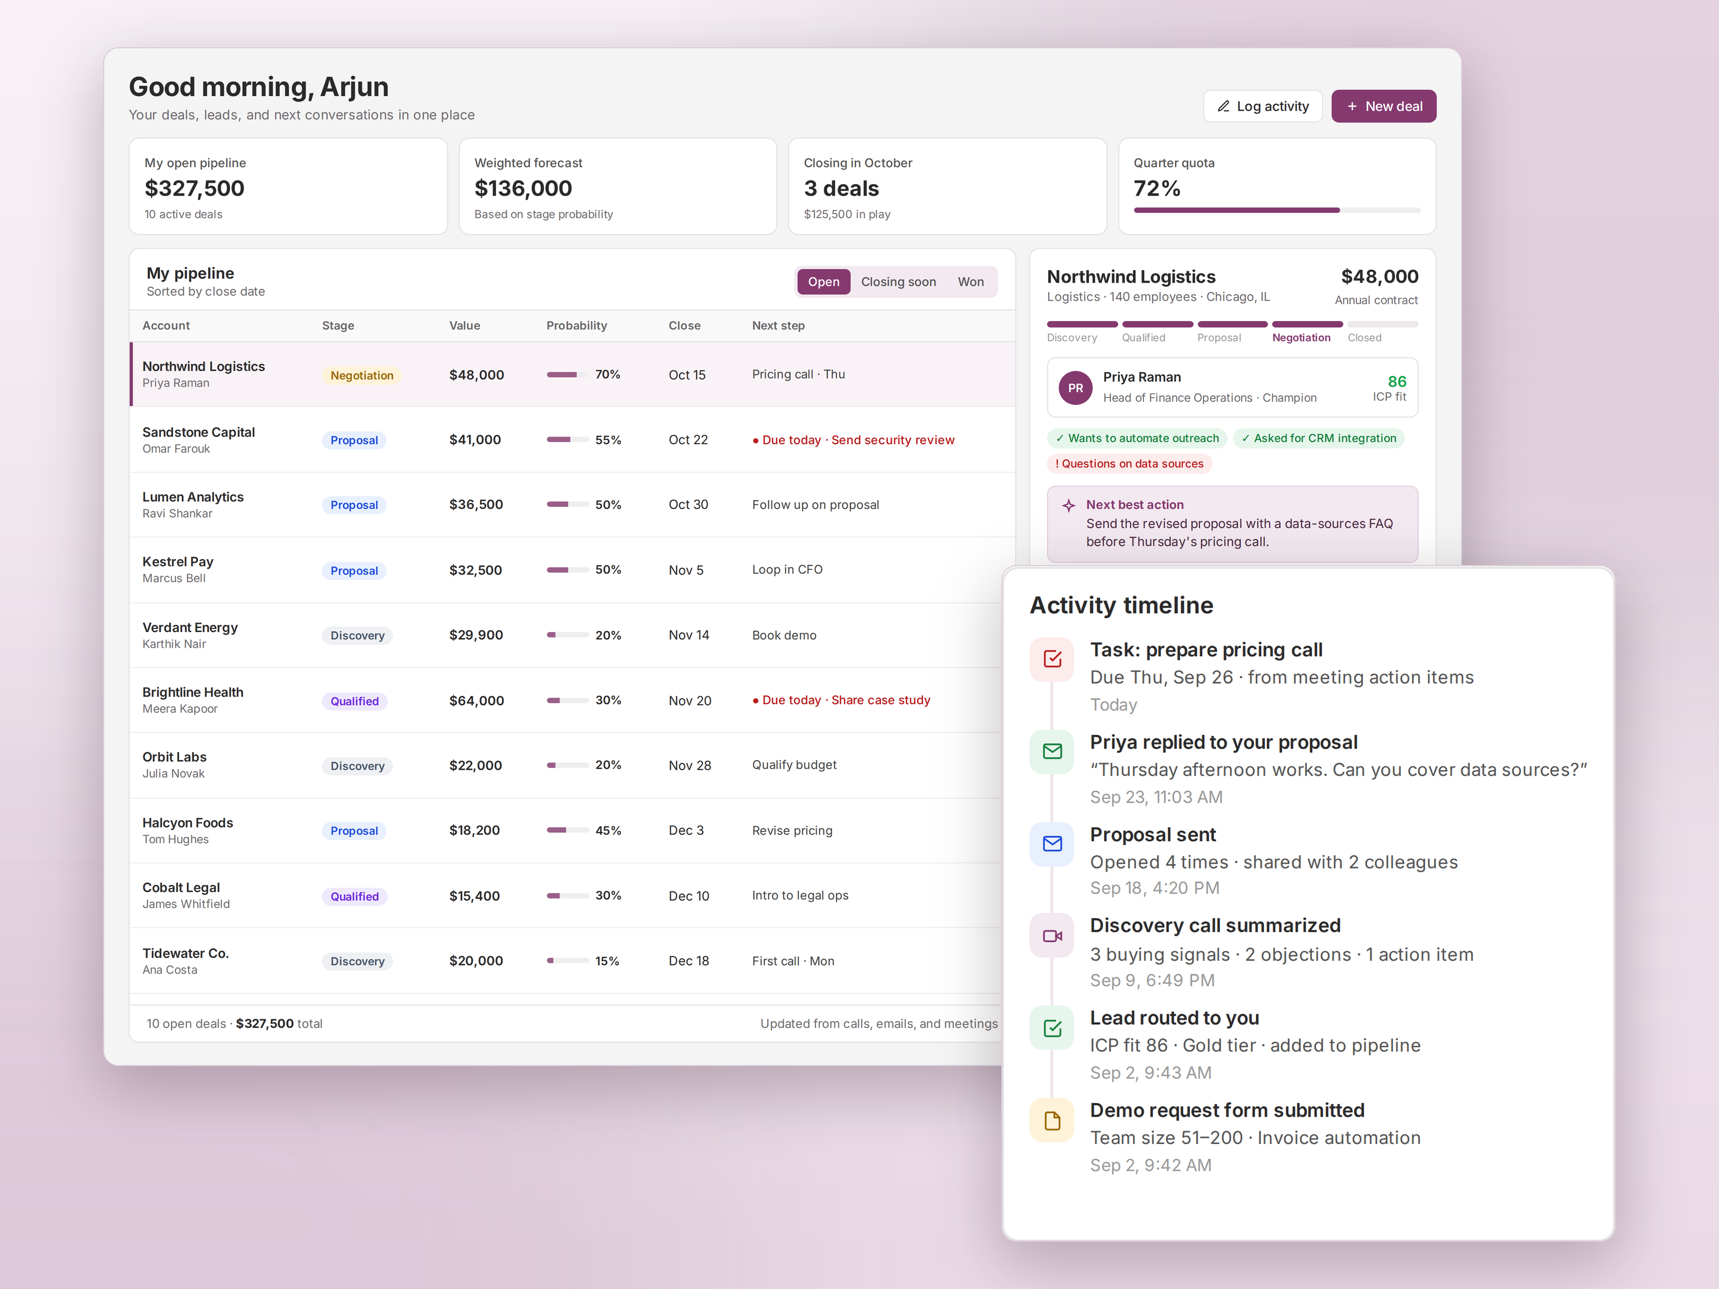Click the sparkle icon in Next best action
The width and height of the screenshot is (1719, 1289).
point(1068,505)
